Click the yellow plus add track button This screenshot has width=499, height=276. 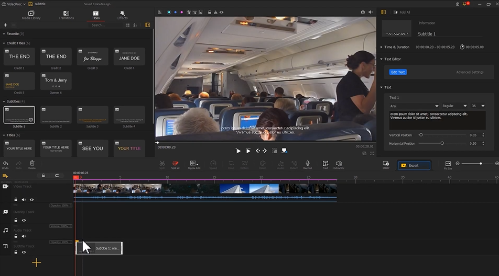[x=36, y=262]
